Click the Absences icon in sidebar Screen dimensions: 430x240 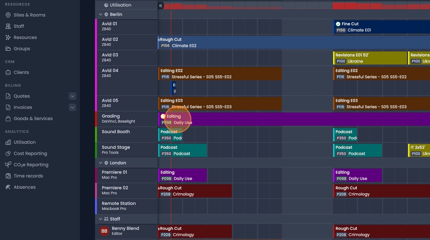[8, 187]
